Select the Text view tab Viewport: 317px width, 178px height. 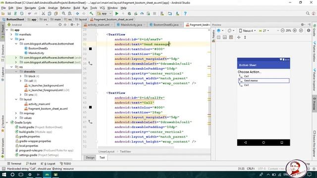point(102,158)
